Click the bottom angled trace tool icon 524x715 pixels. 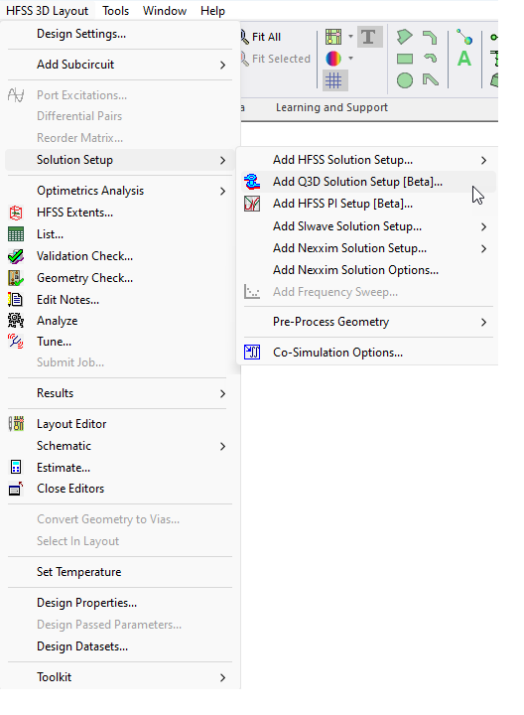tap(430, 80)
